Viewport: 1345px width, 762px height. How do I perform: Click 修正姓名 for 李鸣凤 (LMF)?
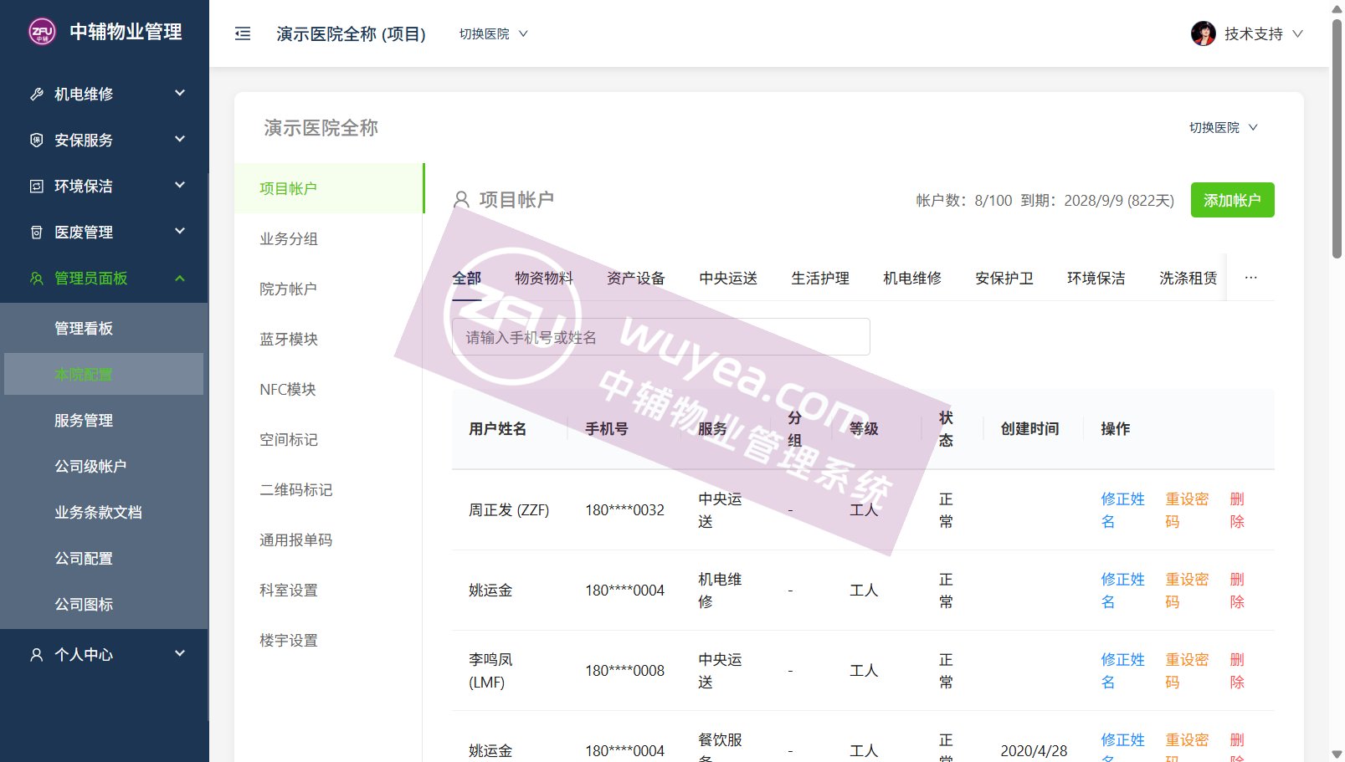coord(1122,671)
